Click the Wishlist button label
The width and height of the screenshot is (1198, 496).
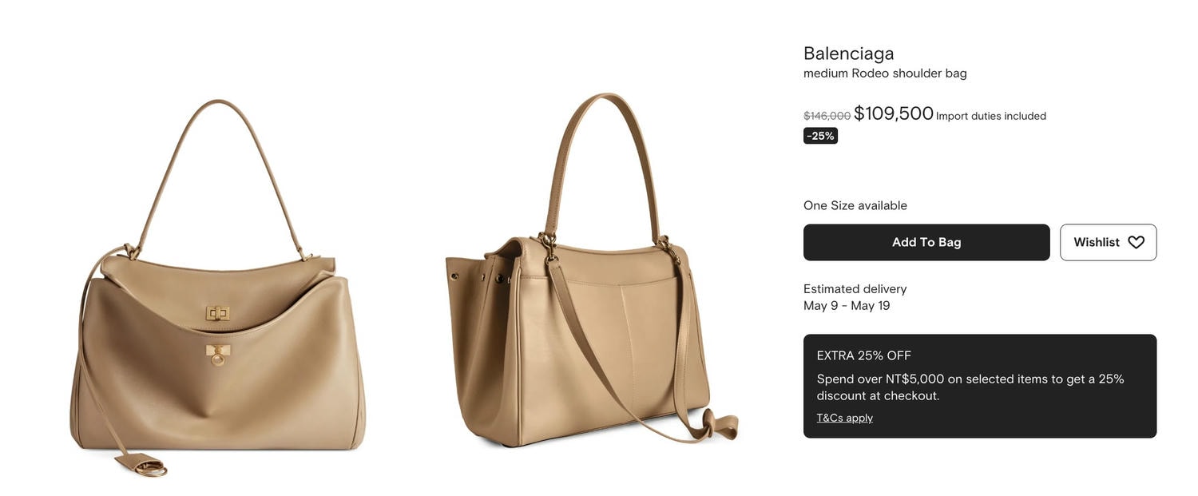pyautogui.click(x=1096, y=242)
